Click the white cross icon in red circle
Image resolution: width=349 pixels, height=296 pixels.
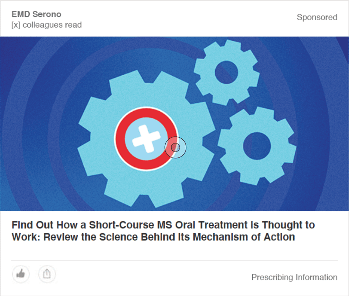[146, 139]
